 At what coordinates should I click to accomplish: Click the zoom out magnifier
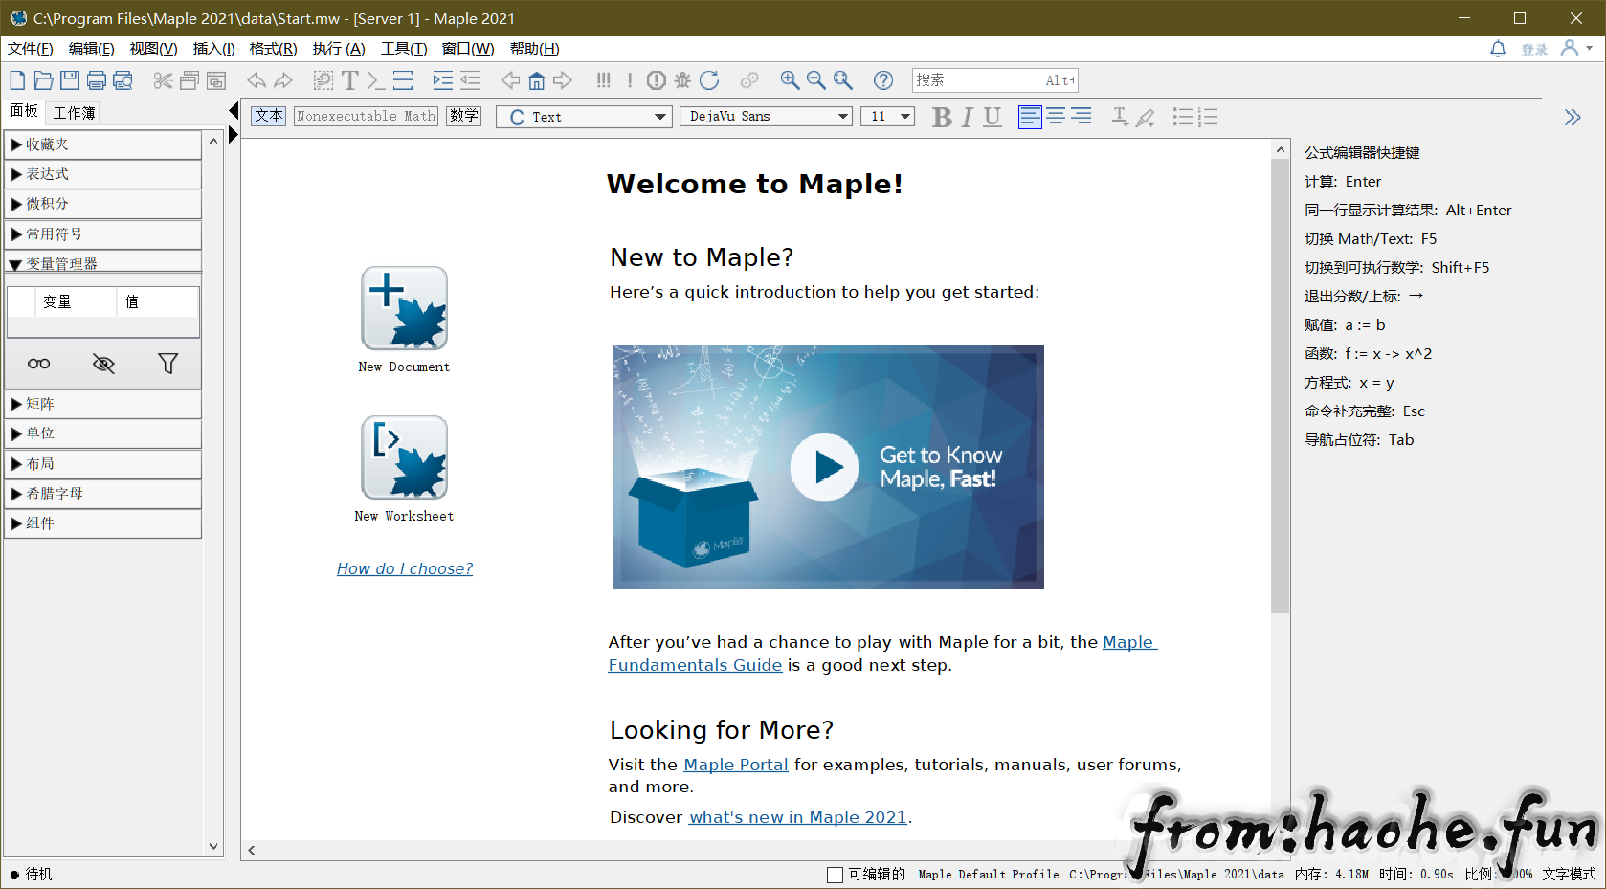[815, 80]
